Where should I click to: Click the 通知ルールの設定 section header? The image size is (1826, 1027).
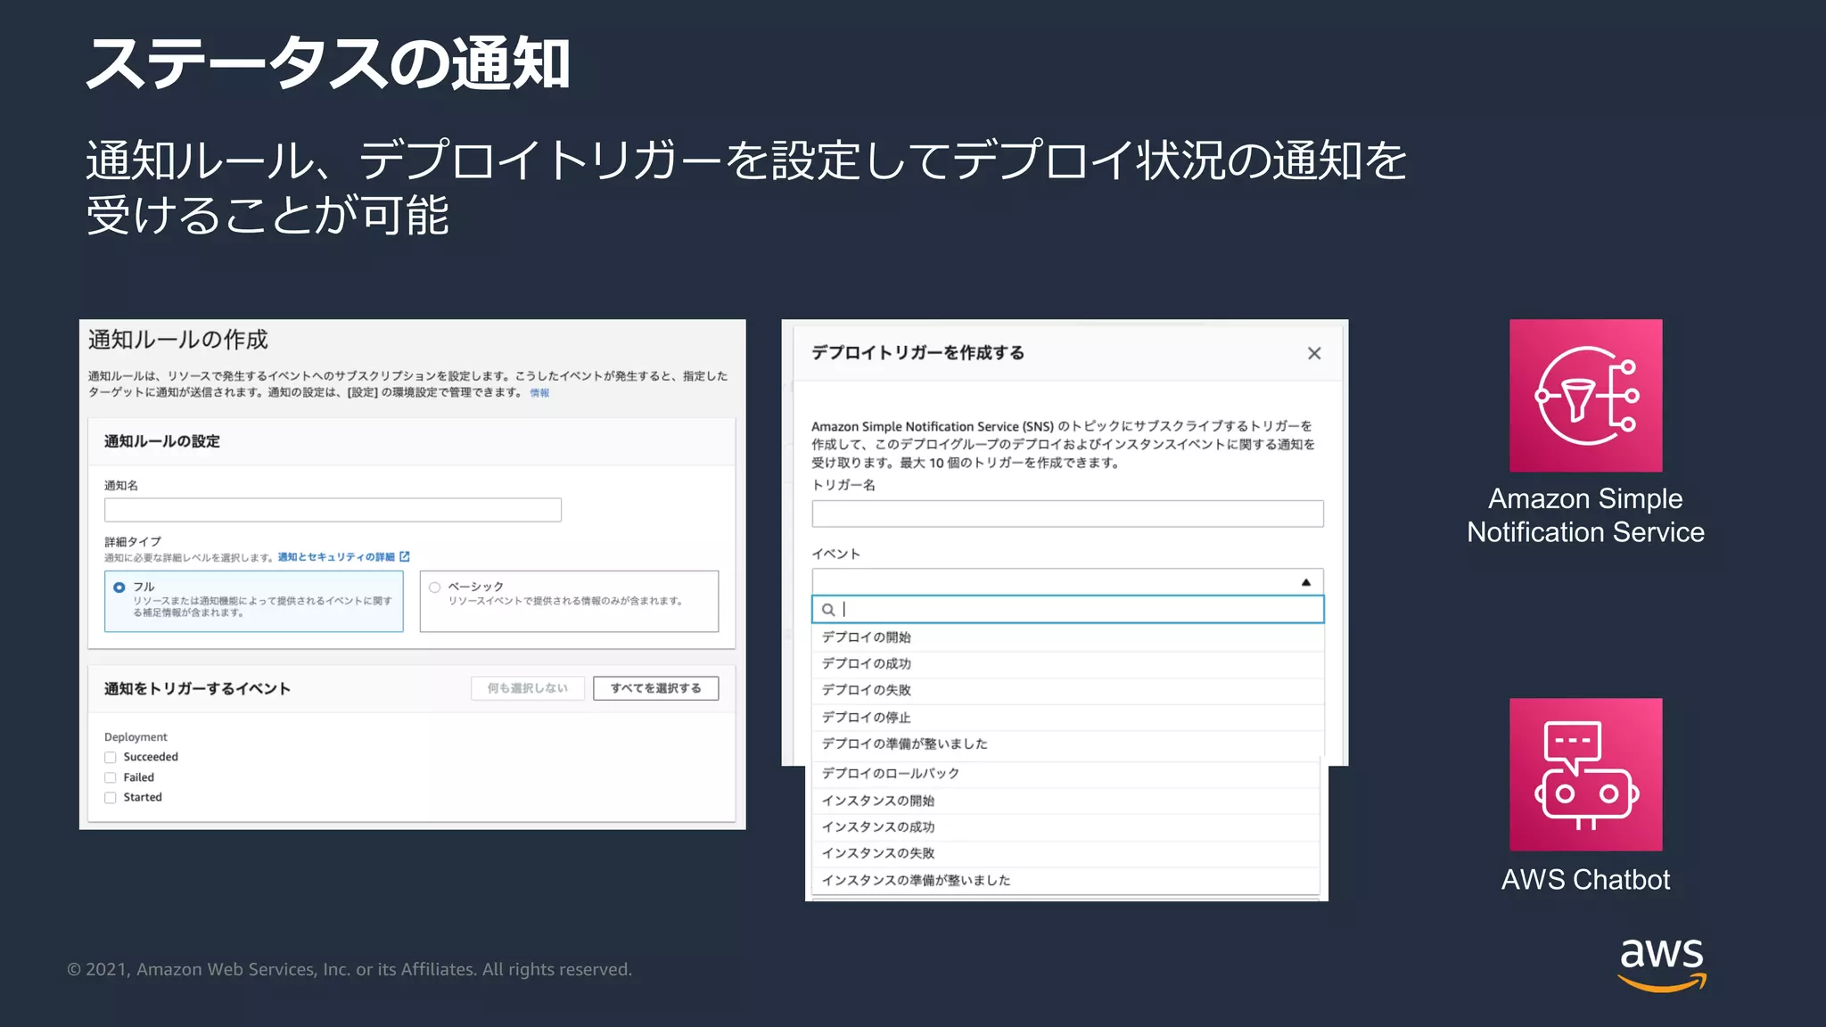click(161, 441)
